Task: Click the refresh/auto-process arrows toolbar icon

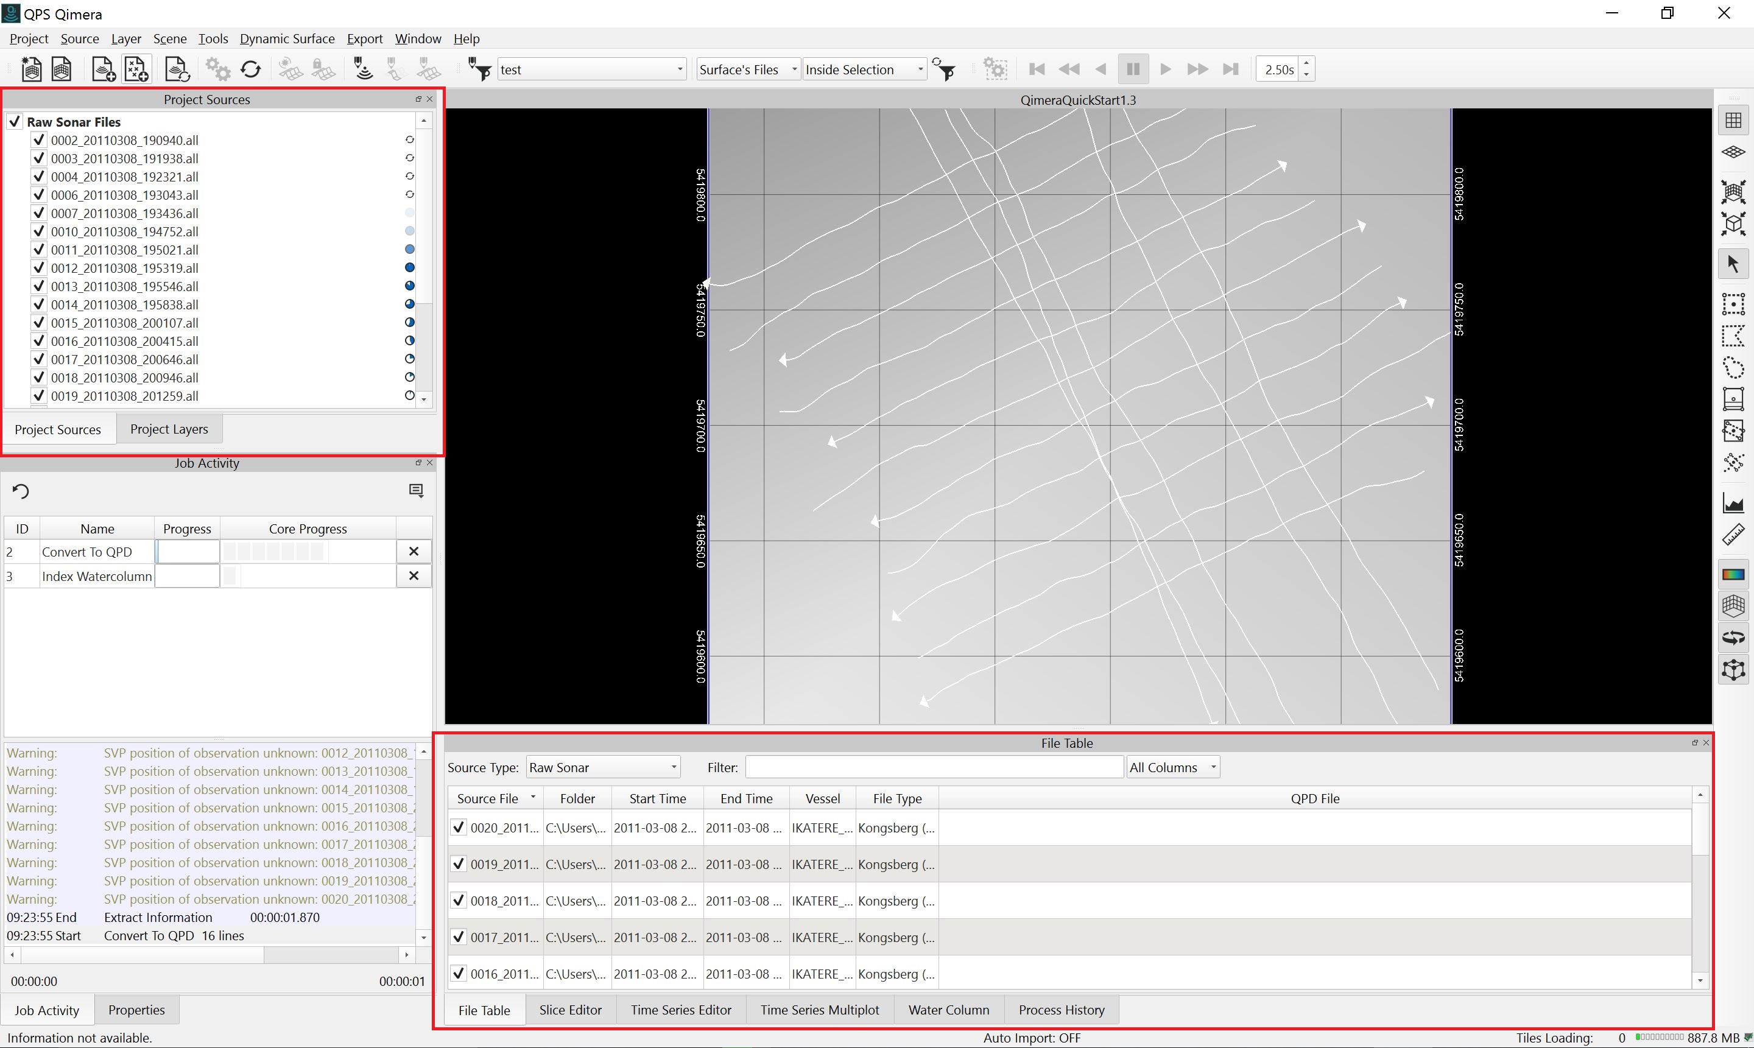Action: 252,69
